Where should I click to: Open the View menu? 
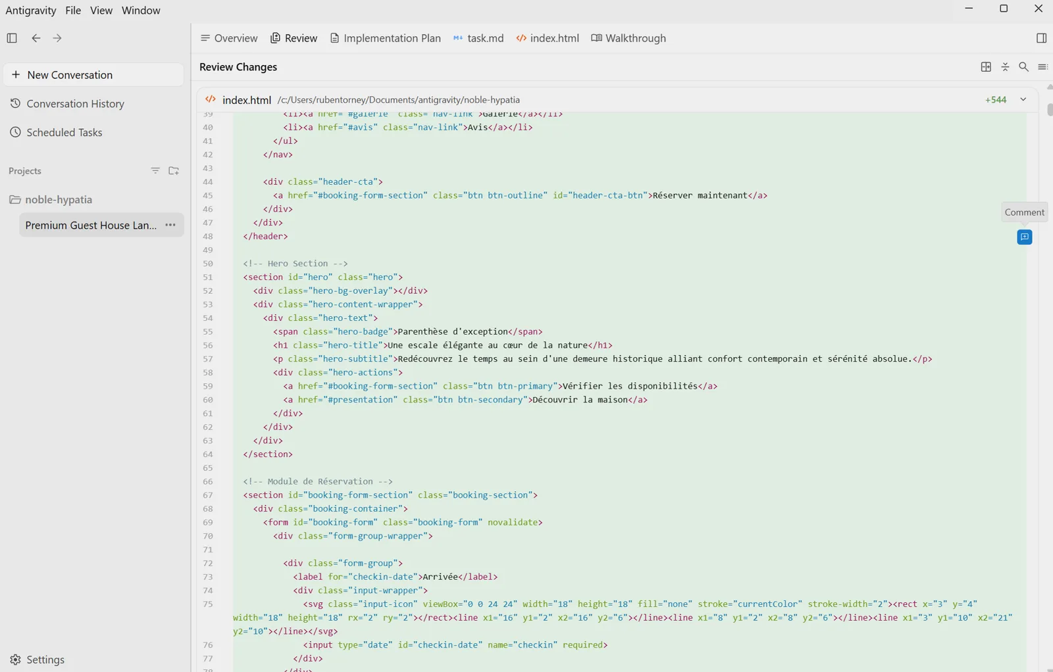pyautogui.click(x=101, y=11)
